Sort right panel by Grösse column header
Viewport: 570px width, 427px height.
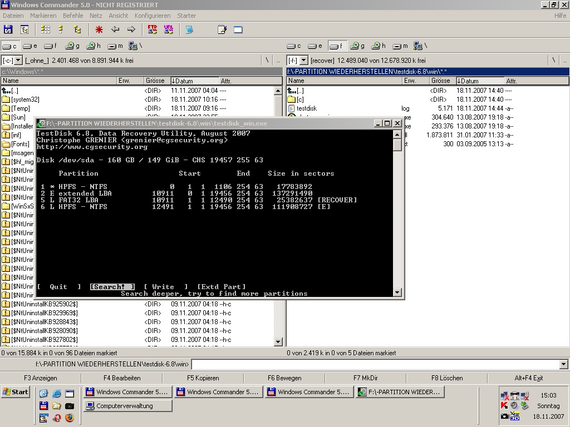coord(442,81)
